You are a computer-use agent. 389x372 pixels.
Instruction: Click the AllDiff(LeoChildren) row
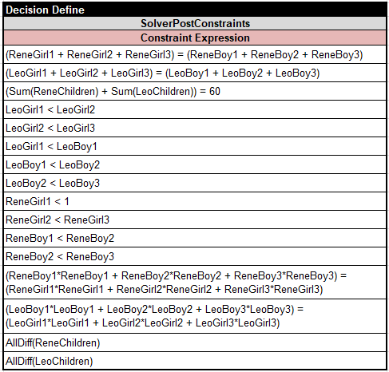[x=195, y=361]
